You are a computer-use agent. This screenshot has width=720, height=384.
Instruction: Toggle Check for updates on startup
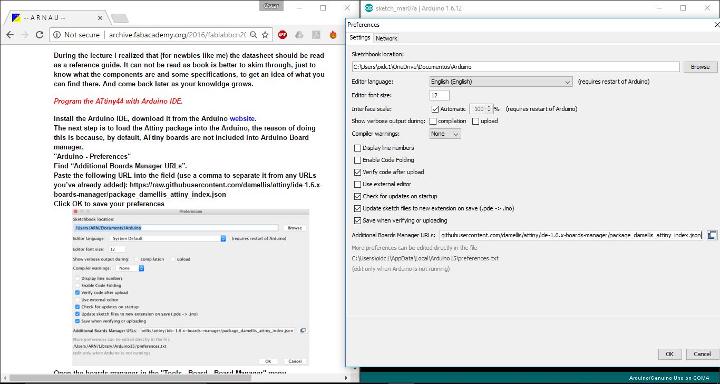pyautogui.click(x=358, y=196)
